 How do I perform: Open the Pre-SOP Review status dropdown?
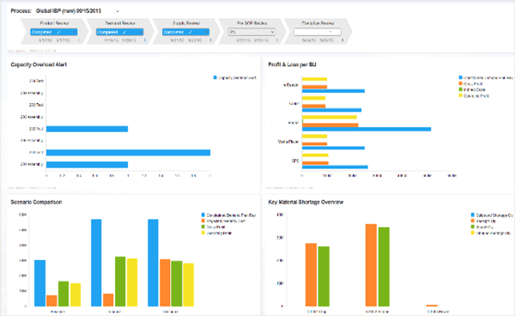tap(251, 32)
